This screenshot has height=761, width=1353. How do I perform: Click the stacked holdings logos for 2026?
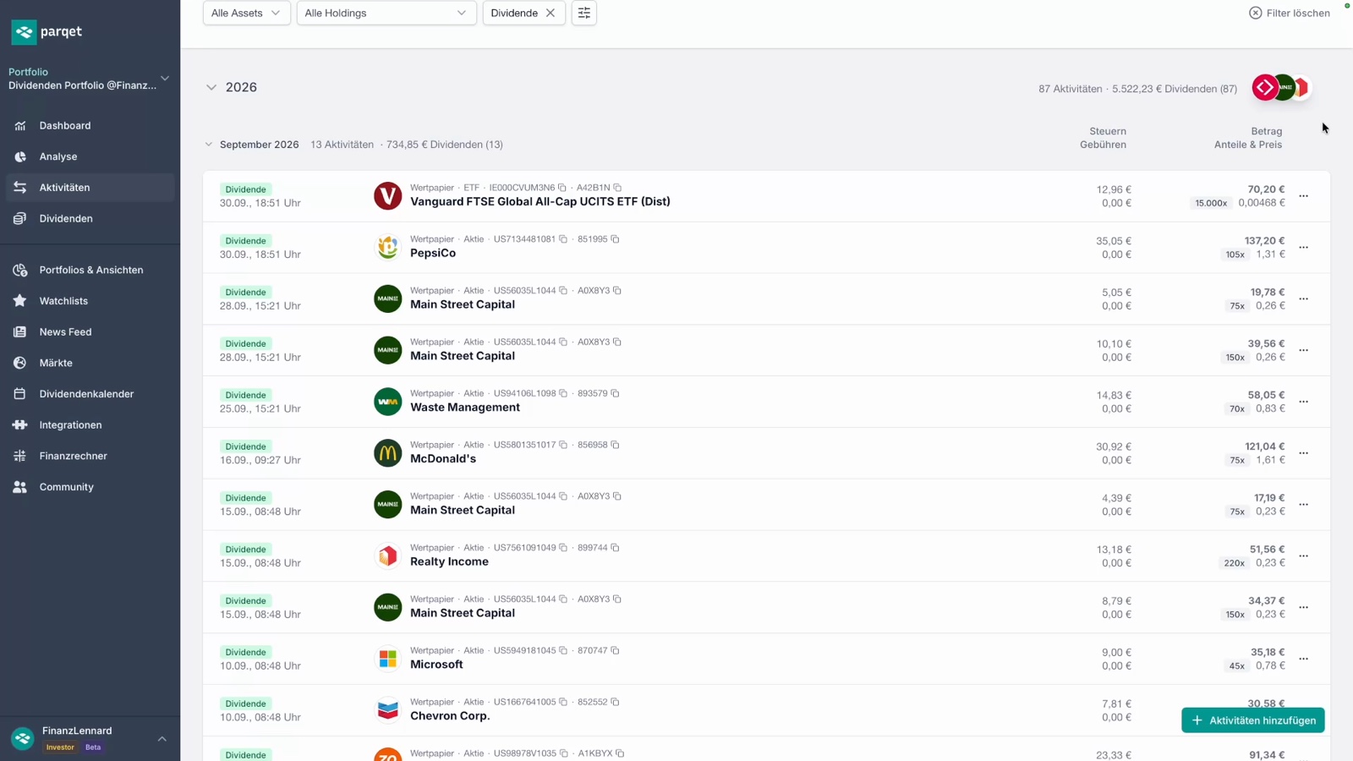point(1281,87)
